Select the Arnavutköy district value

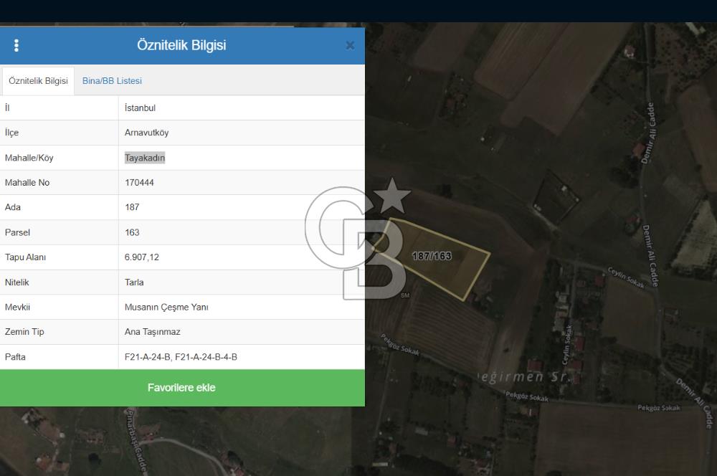pyautogui.click(x=146, y=133)
